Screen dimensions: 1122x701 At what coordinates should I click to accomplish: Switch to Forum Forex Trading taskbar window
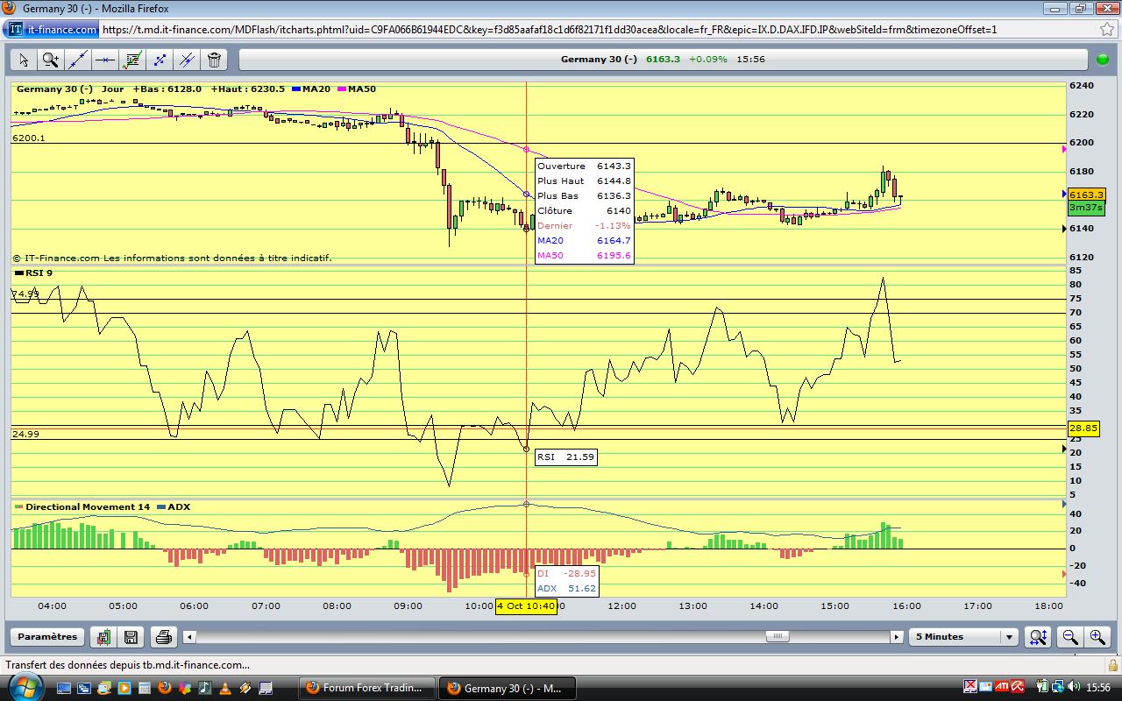click(368, 688)
